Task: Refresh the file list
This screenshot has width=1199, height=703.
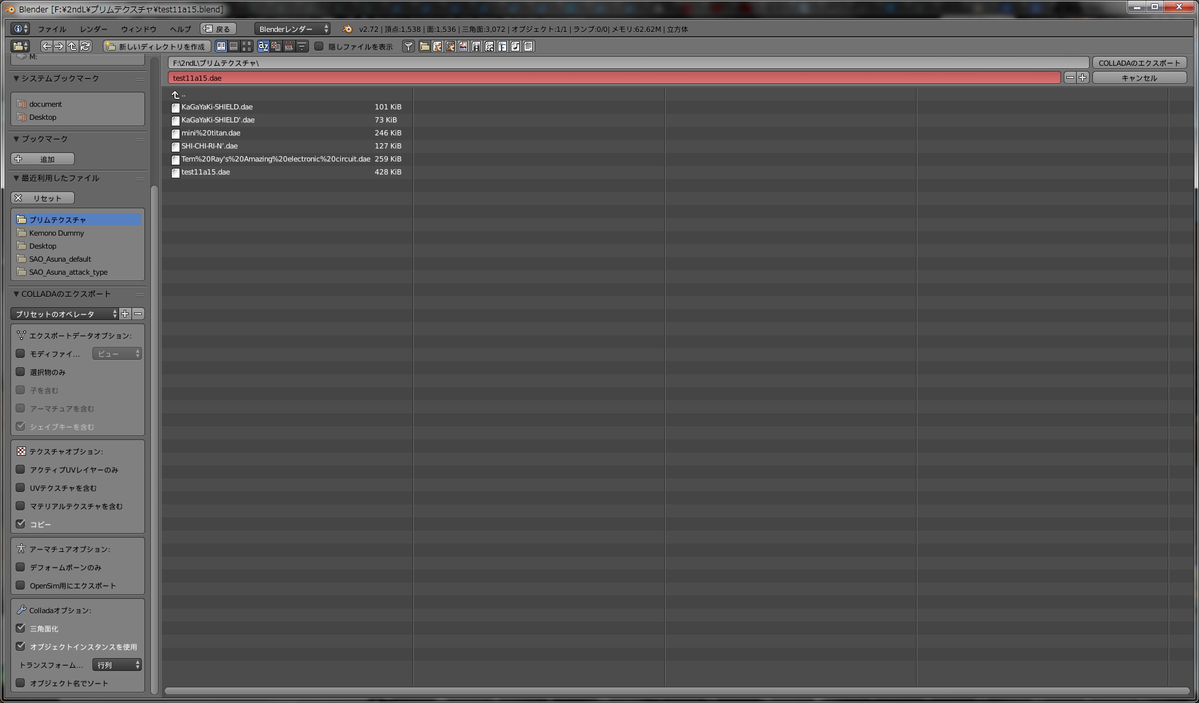Action: point(85,46)
